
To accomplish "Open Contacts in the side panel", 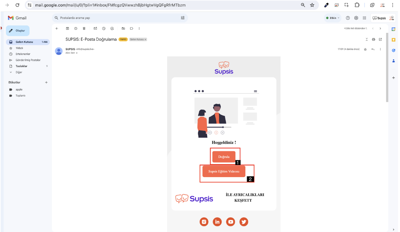I will click(x=393, y=61).
